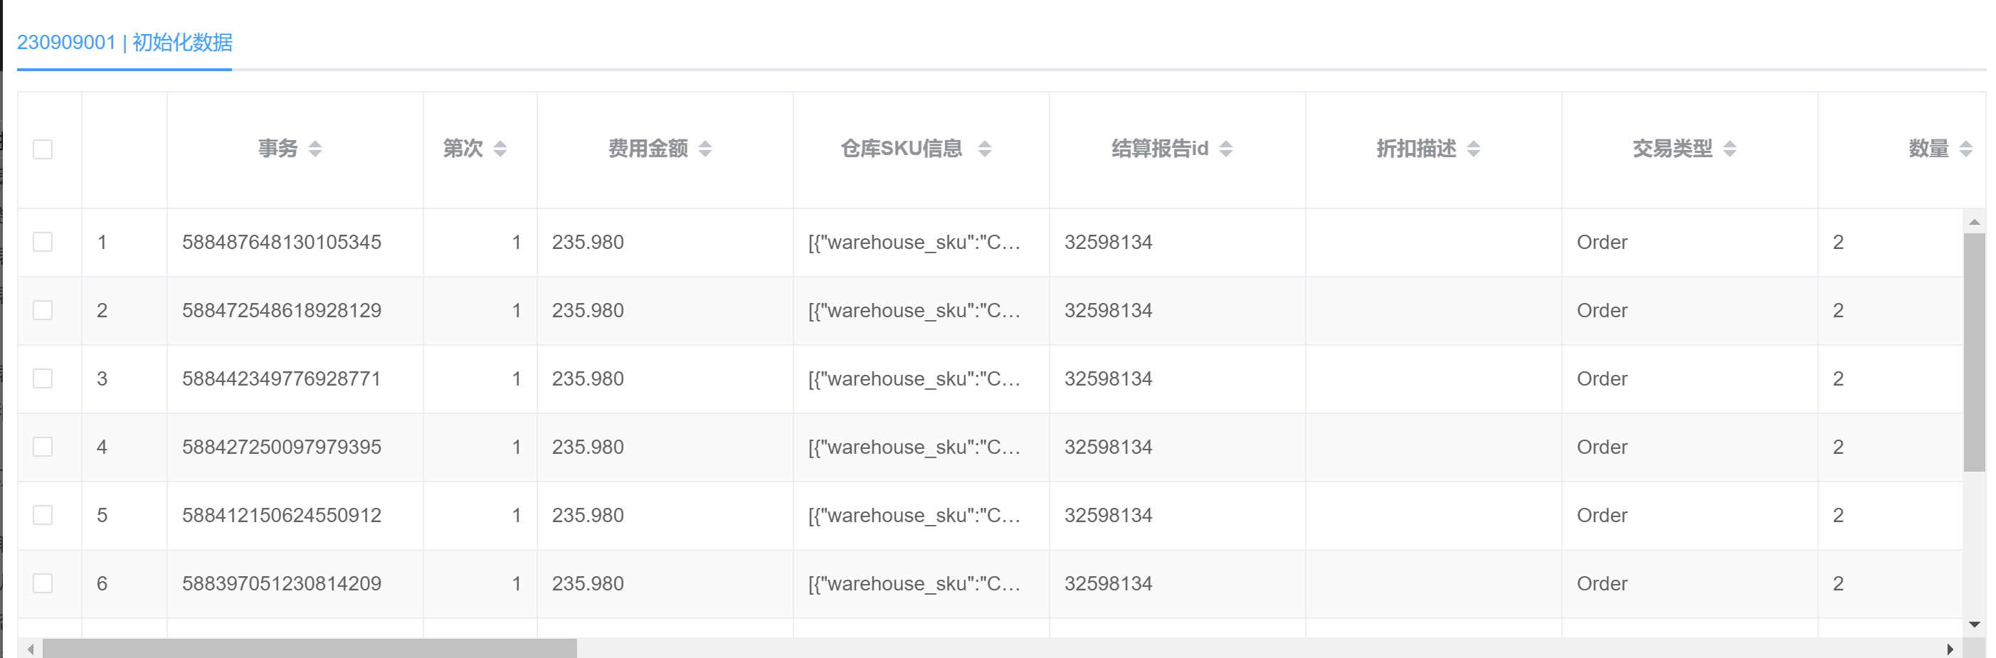Click the 折扣描述 column header label
1996x658 pixels.
pyautogui.click(x=1417, y=148)
